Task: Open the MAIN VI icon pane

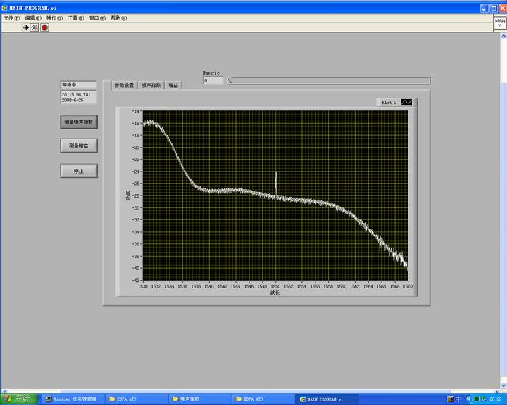Action: point(500,23)
